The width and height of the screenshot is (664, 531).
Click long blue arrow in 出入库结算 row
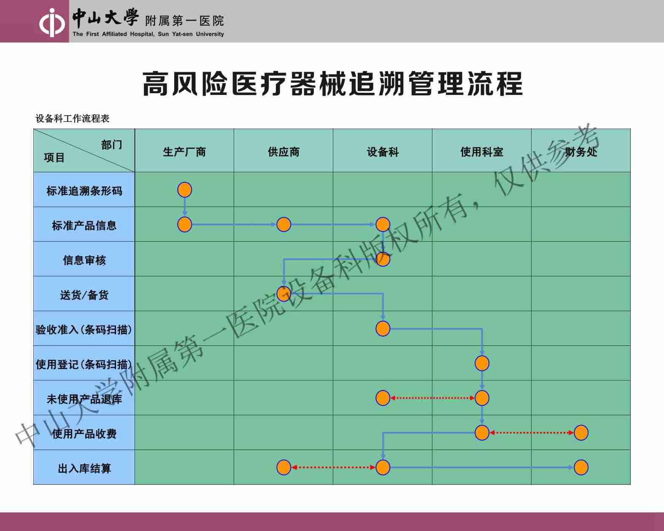pos(482,467)
